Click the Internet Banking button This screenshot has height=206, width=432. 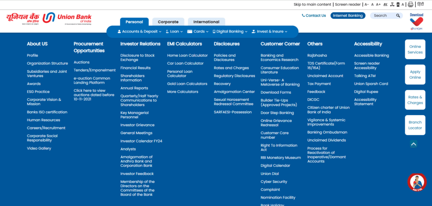[x=348, y=16]
